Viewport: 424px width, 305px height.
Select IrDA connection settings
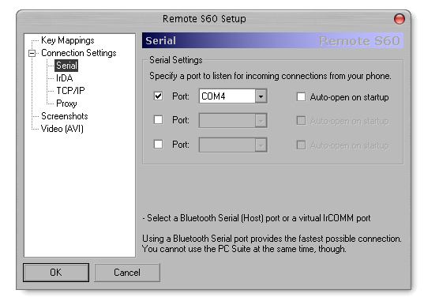pyautogui.click(x=65, y=78)
